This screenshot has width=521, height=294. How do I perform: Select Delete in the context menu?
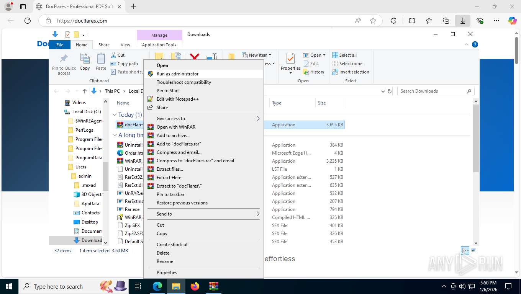(203, 253)
